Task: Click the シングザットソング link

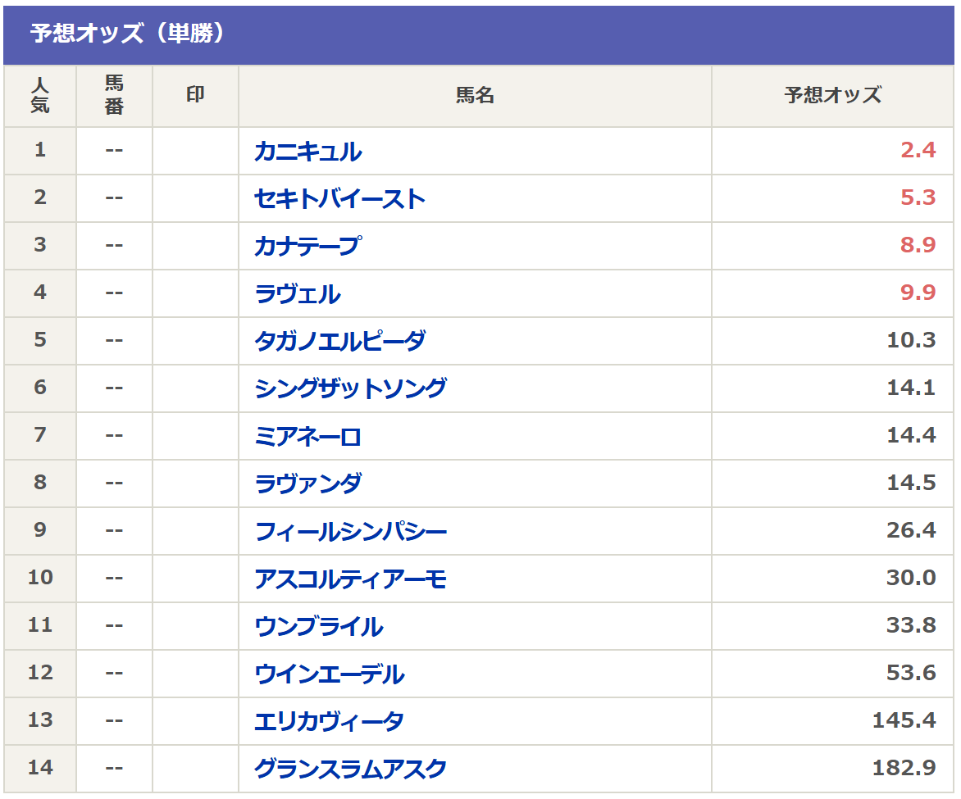Action: 350,388
